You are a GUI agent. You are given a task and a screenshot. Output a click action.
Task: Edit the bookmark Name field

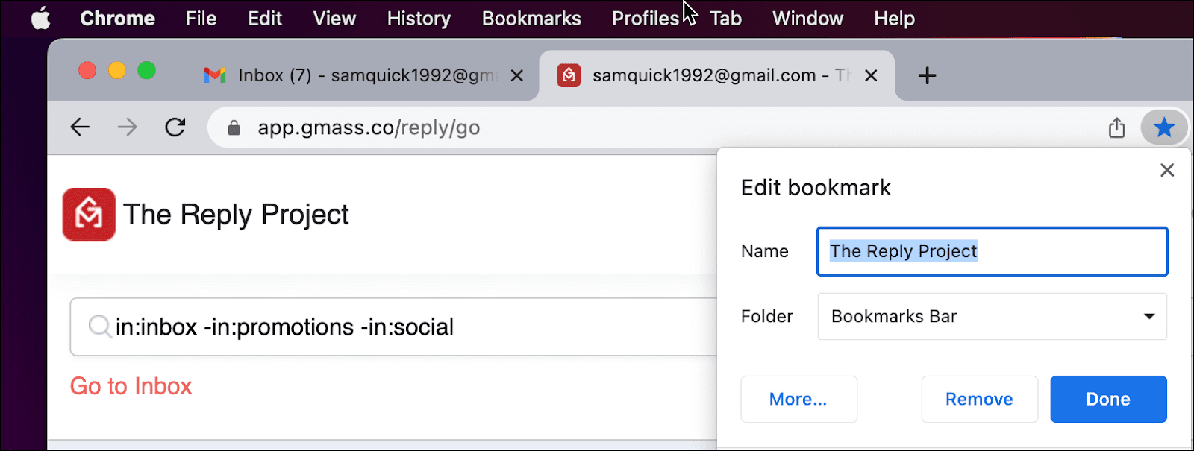click(992, 251)
